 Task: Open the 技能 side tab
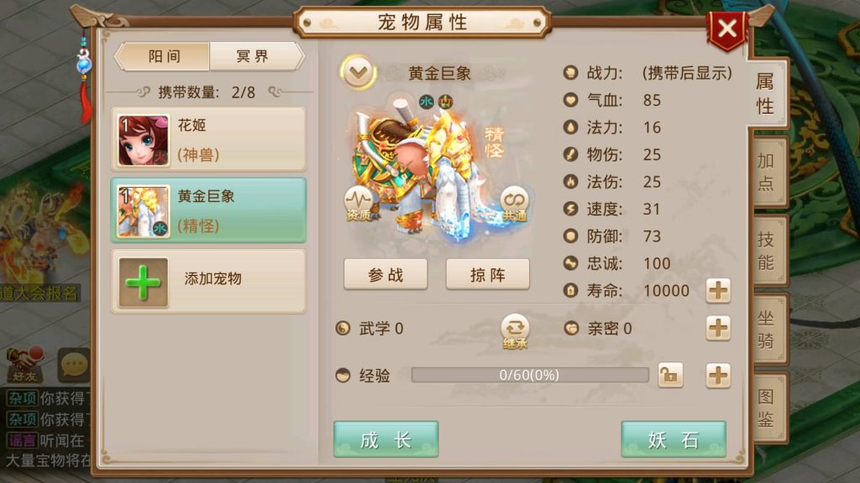766,251
